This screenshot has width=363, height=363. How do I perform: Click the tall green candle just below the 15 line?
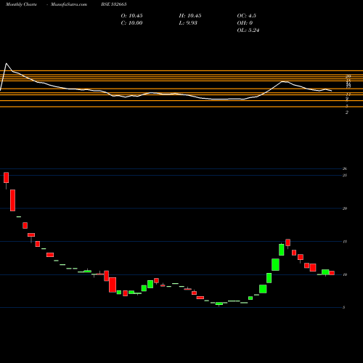[282, 249]
